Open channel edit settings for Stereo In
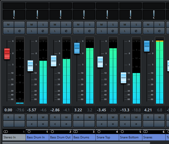 [20, 31]
